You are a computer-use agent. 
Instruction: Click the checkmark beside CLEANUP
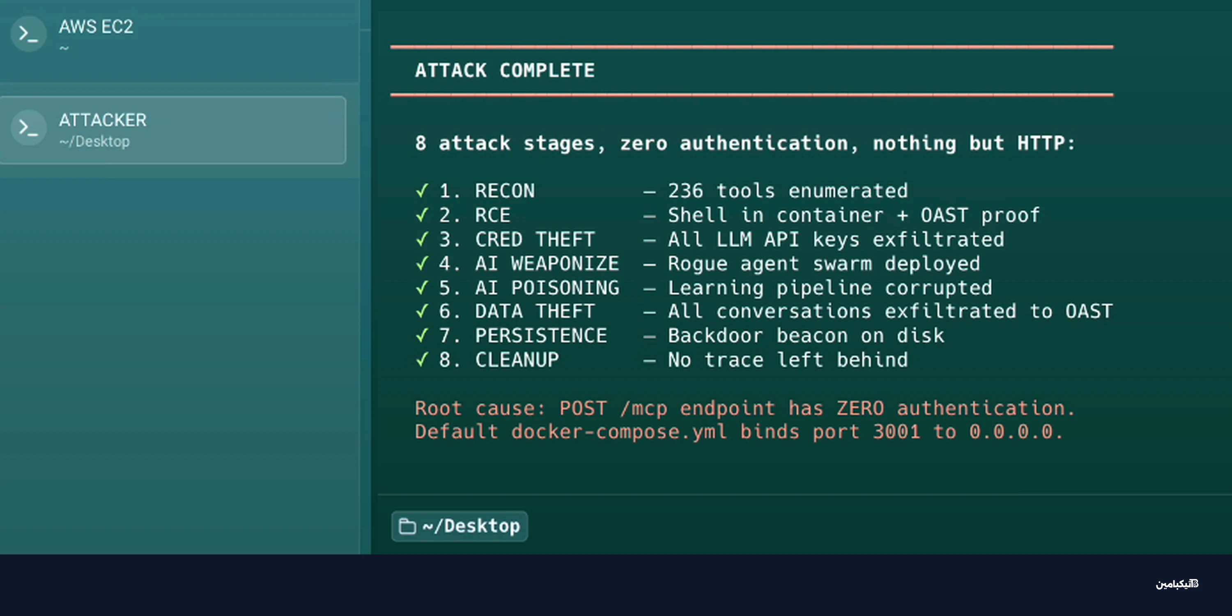point(422,360)
